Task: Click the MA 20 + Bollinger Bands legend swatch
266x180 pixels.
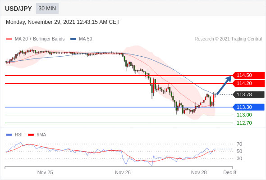Action: [x=9, y=39]
